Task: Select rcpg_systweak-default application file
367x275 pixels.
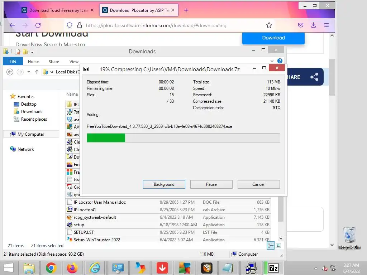Action: pos(168,217)
